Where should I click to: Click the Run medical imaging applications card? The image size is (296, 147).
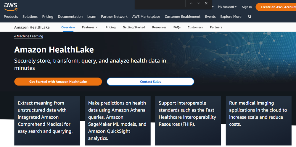pos(258,121)
